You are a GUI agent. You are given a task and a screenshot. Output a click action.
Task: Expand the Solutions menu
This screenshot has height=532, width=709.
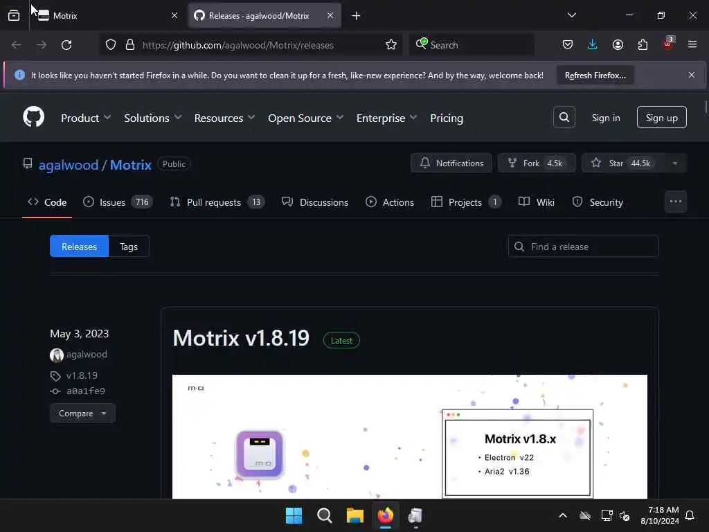[153, 118]
